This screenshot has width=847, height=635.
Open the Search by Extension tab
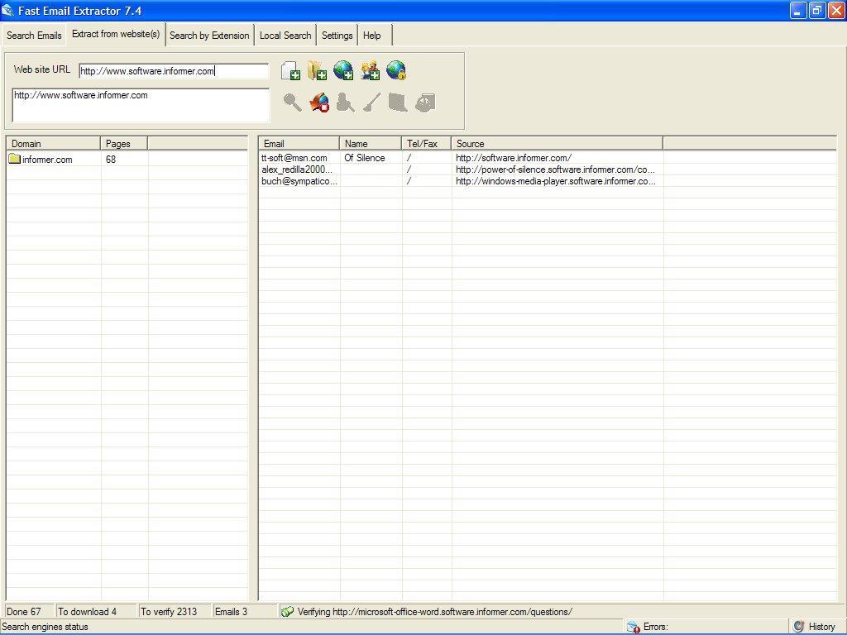point(209,35)
